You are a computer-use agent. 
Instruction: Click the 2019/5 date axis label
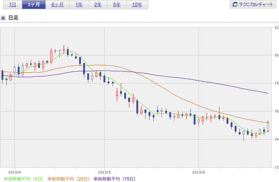[x=105, y=172]
